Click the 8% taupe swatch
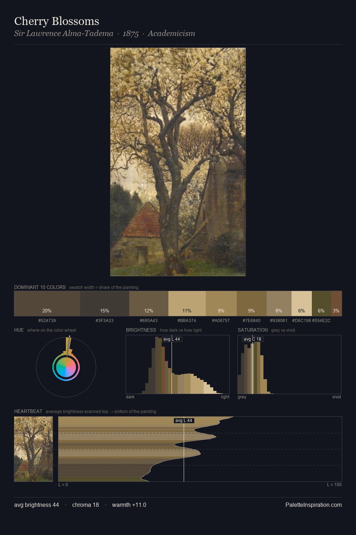Image resolution: width=356 pixels, height=535 pixels. 279,304
